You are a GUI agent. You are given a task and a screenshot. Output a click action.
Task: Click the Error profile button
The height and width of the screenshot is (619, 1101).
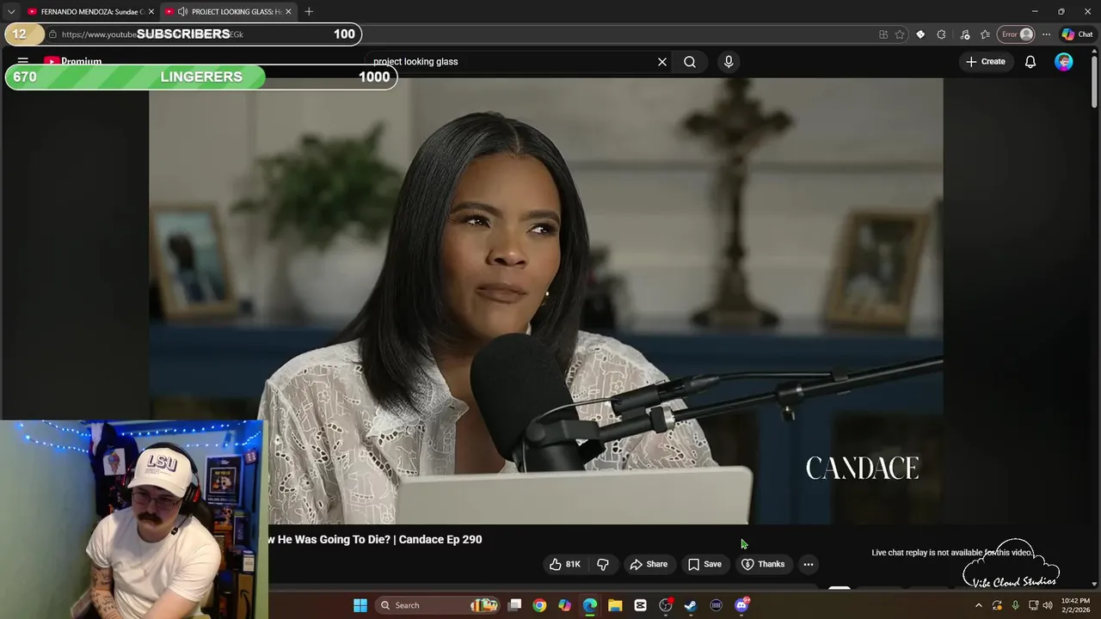pos(1017,34)
